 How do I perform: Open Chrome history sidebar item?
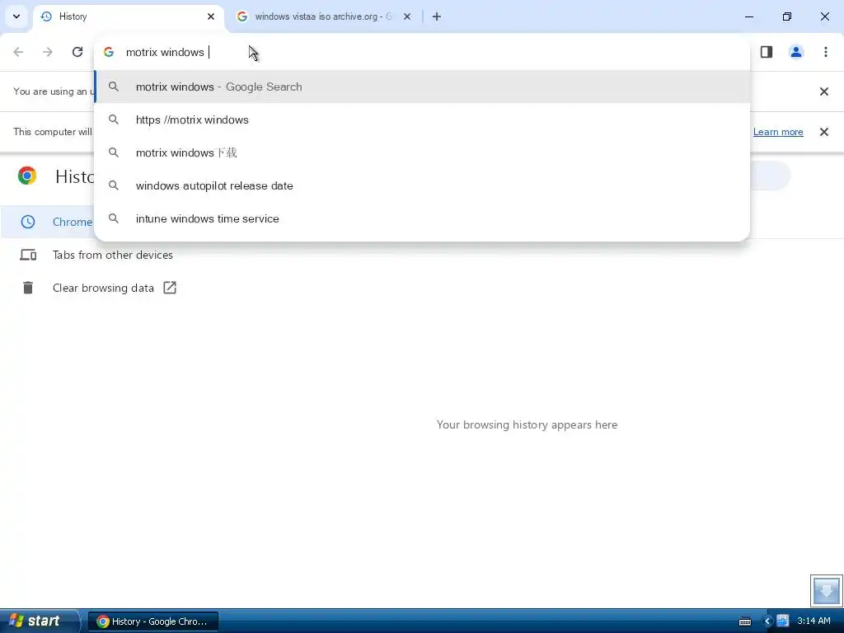click(x=49, y=222)
